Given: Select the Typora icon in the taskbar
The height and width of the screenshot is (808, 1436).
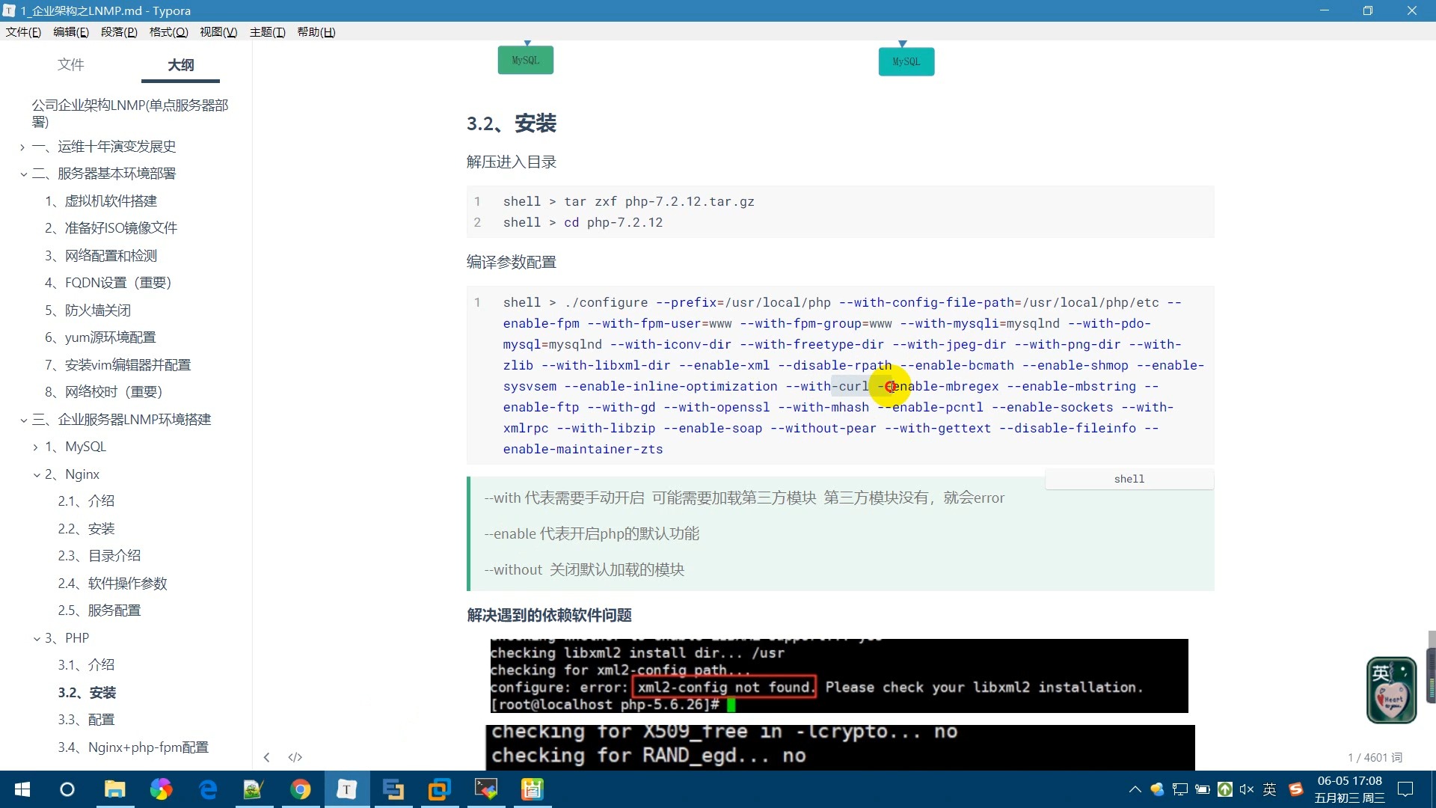Looking at the screenshot, I should pos(346,789).
